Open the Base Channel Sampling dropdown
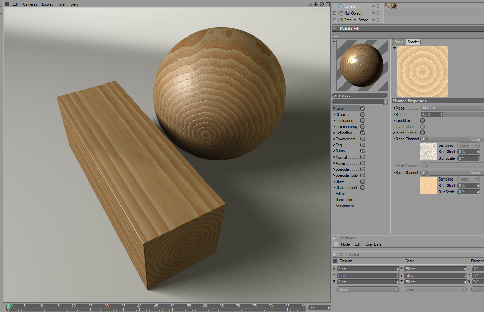484x312 pixels. tap(468, 179)
